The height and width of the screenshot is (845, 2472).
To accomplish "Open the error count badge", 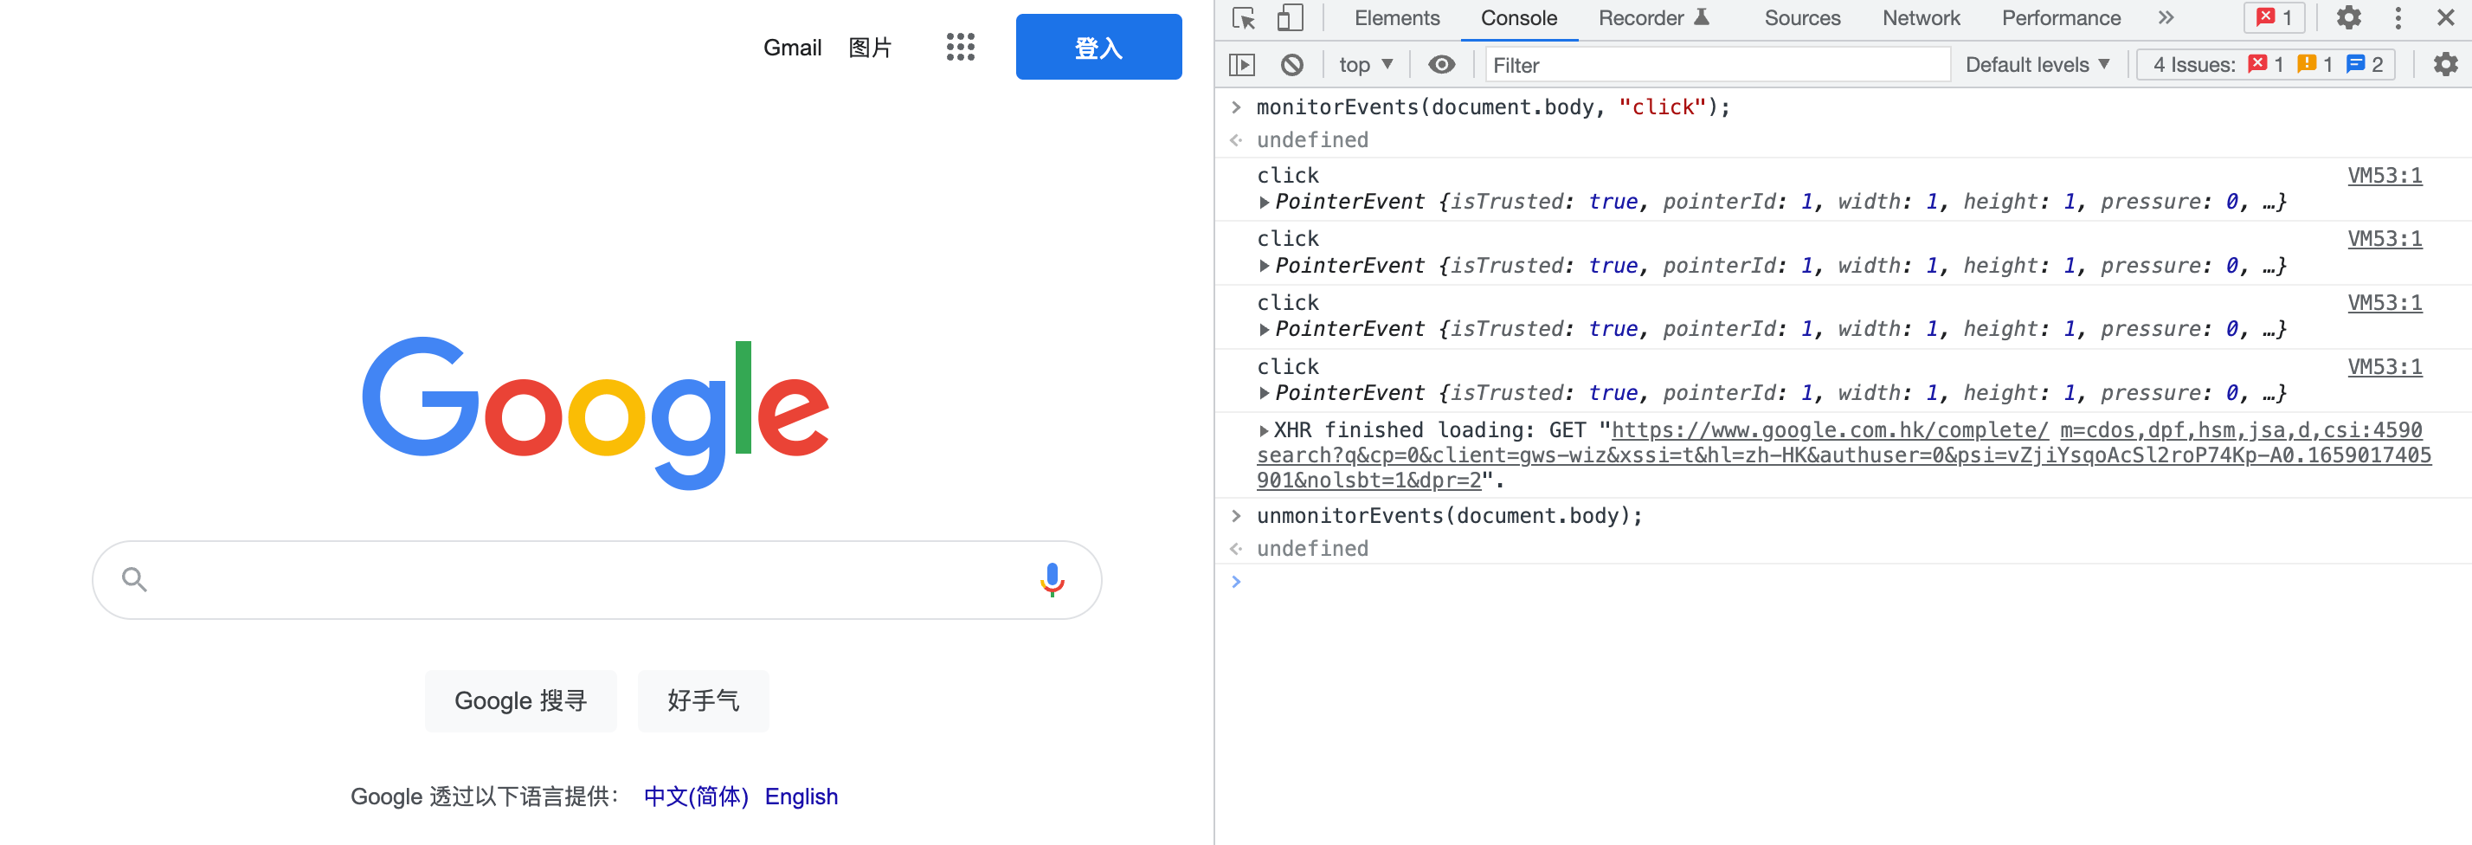I will (2275, 18).
